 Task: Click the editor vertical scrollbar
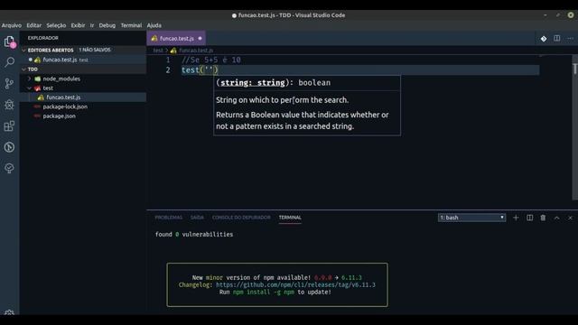click(574, 127)
